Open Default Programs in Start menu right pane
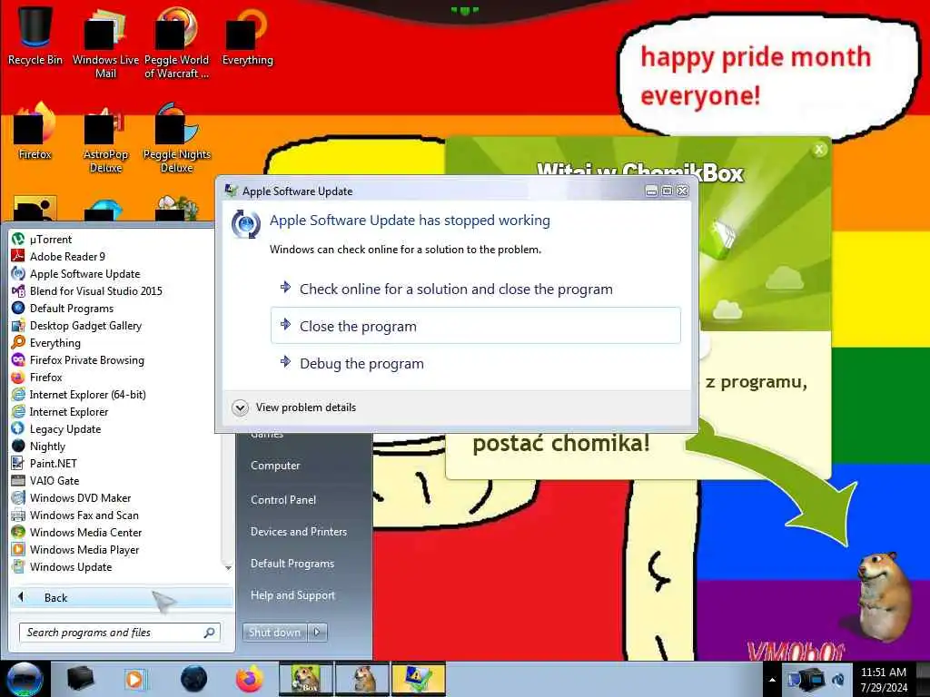Viewport: 930px width, 697px height. pyautogui.click(x=292, y=564)
